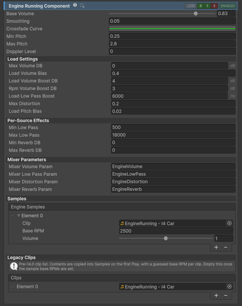The image size is (242, 306).
Task: Collapse the Clips list header
Action: point(122,278)
